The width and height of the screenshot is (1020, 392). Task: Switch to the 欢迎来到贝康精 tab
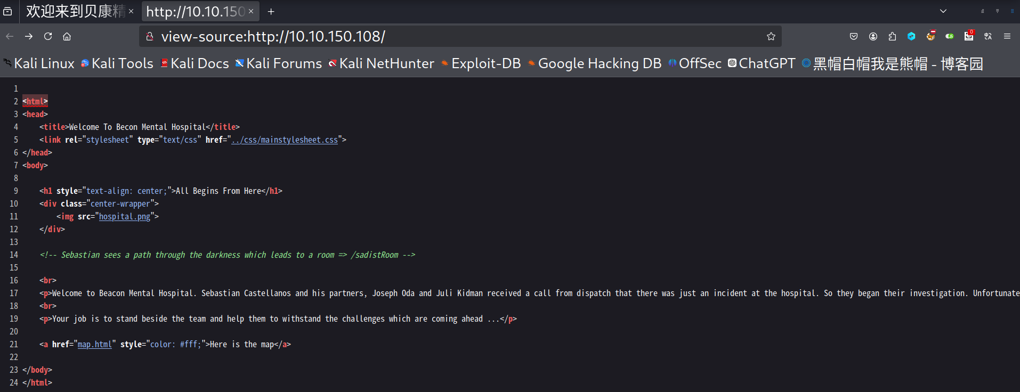76,11
